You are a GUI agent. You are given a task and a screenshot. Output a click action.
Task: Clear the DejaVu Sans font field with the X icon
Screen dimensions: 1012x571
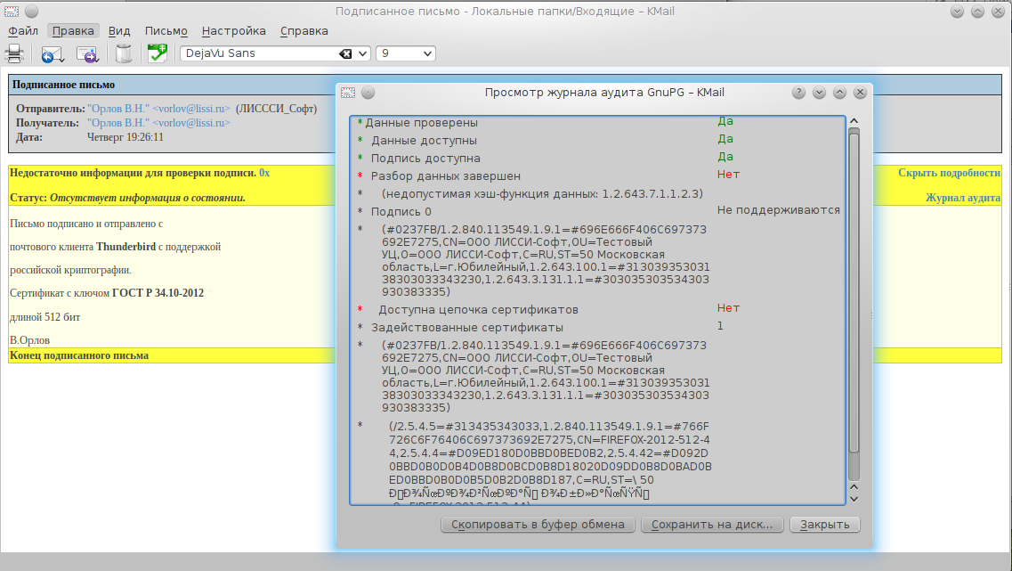[x=345, y=53]
